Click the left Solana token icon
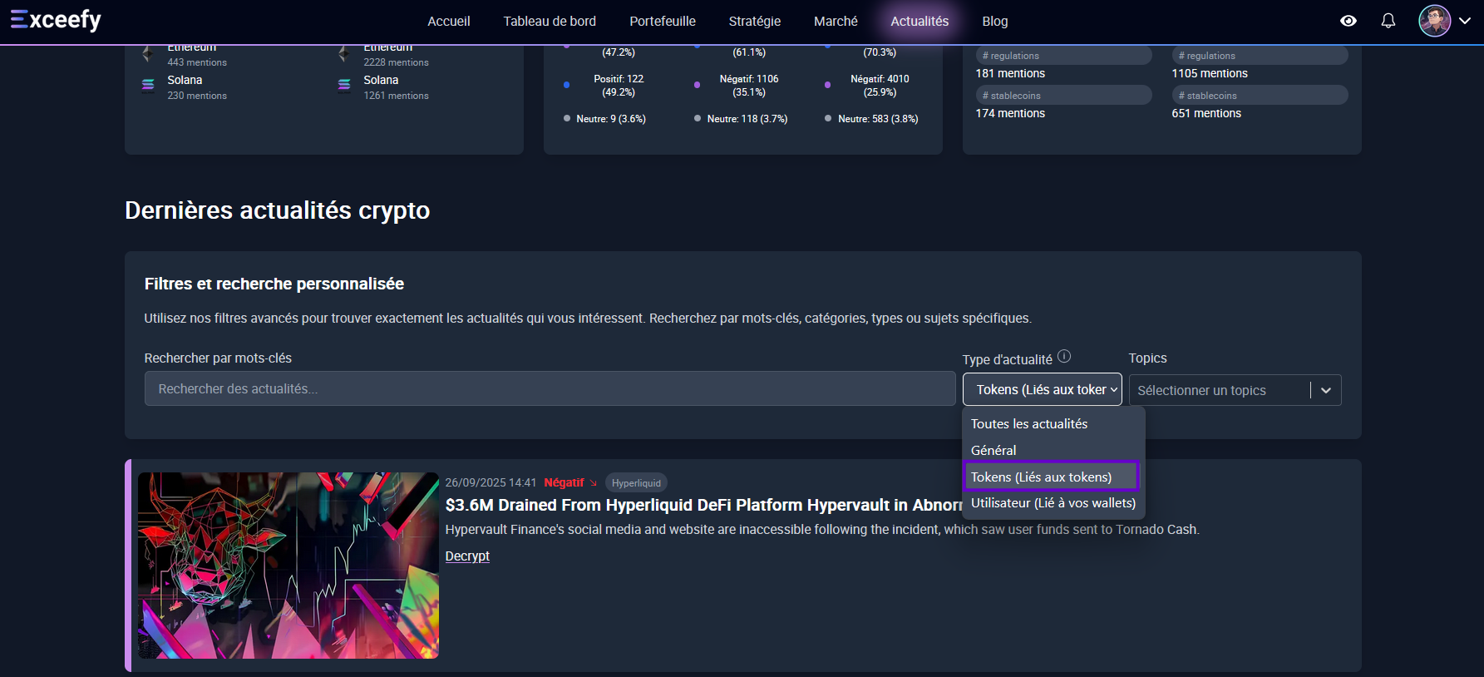1484x677 pixels. [x=148, y=86]
